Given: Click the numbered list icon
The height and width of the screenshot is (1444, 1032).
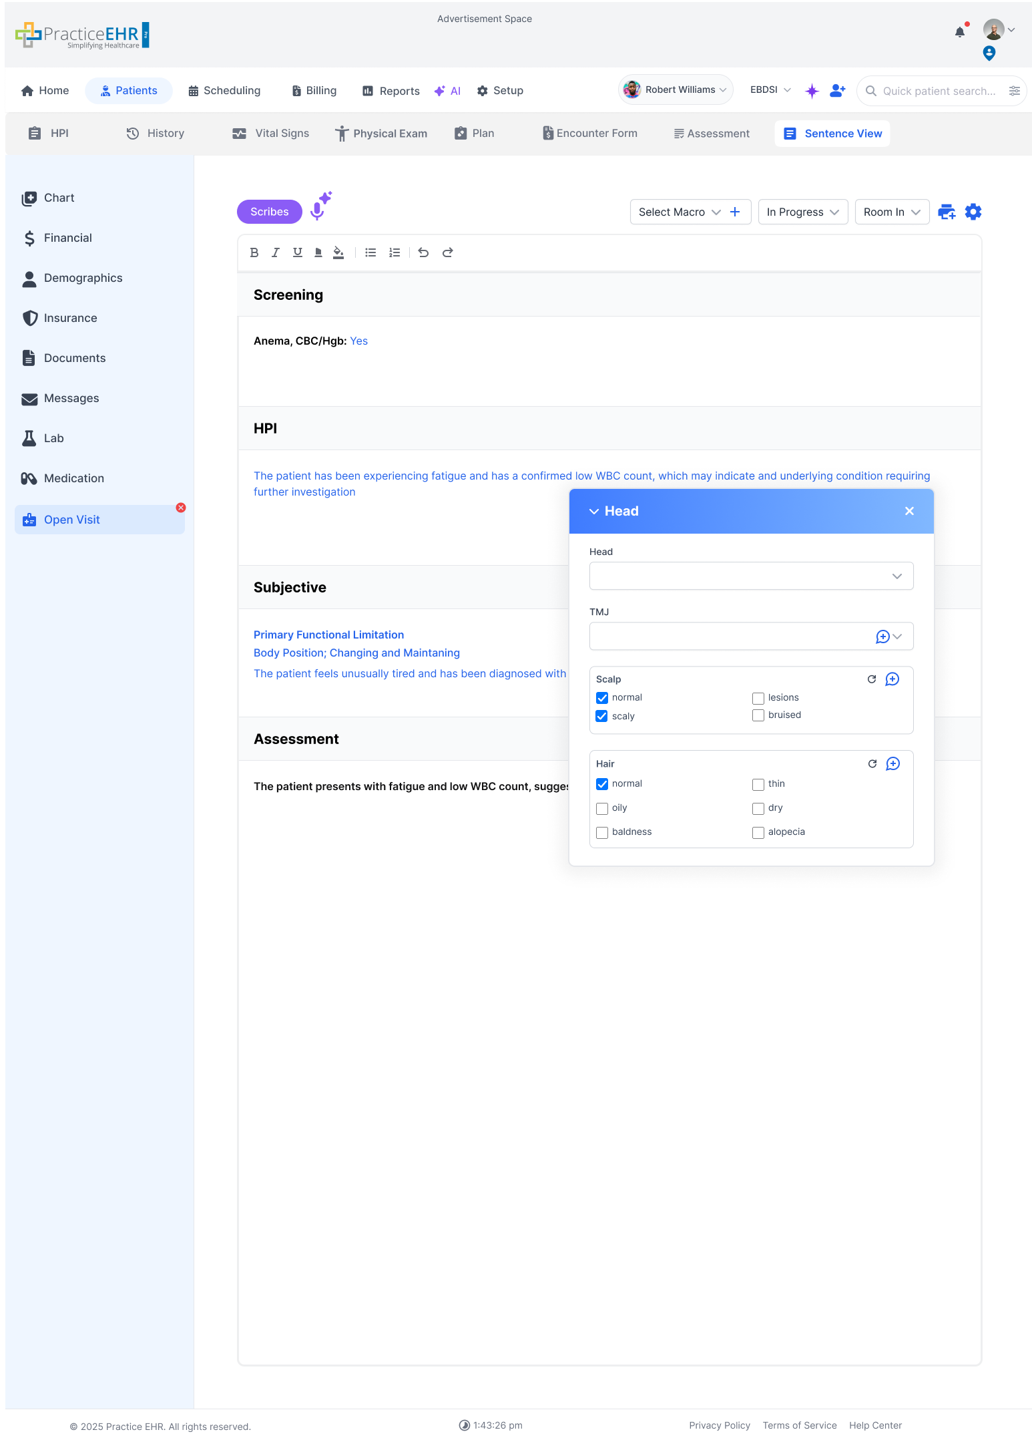Looking at the screenshot, I should tap(395, 252).
